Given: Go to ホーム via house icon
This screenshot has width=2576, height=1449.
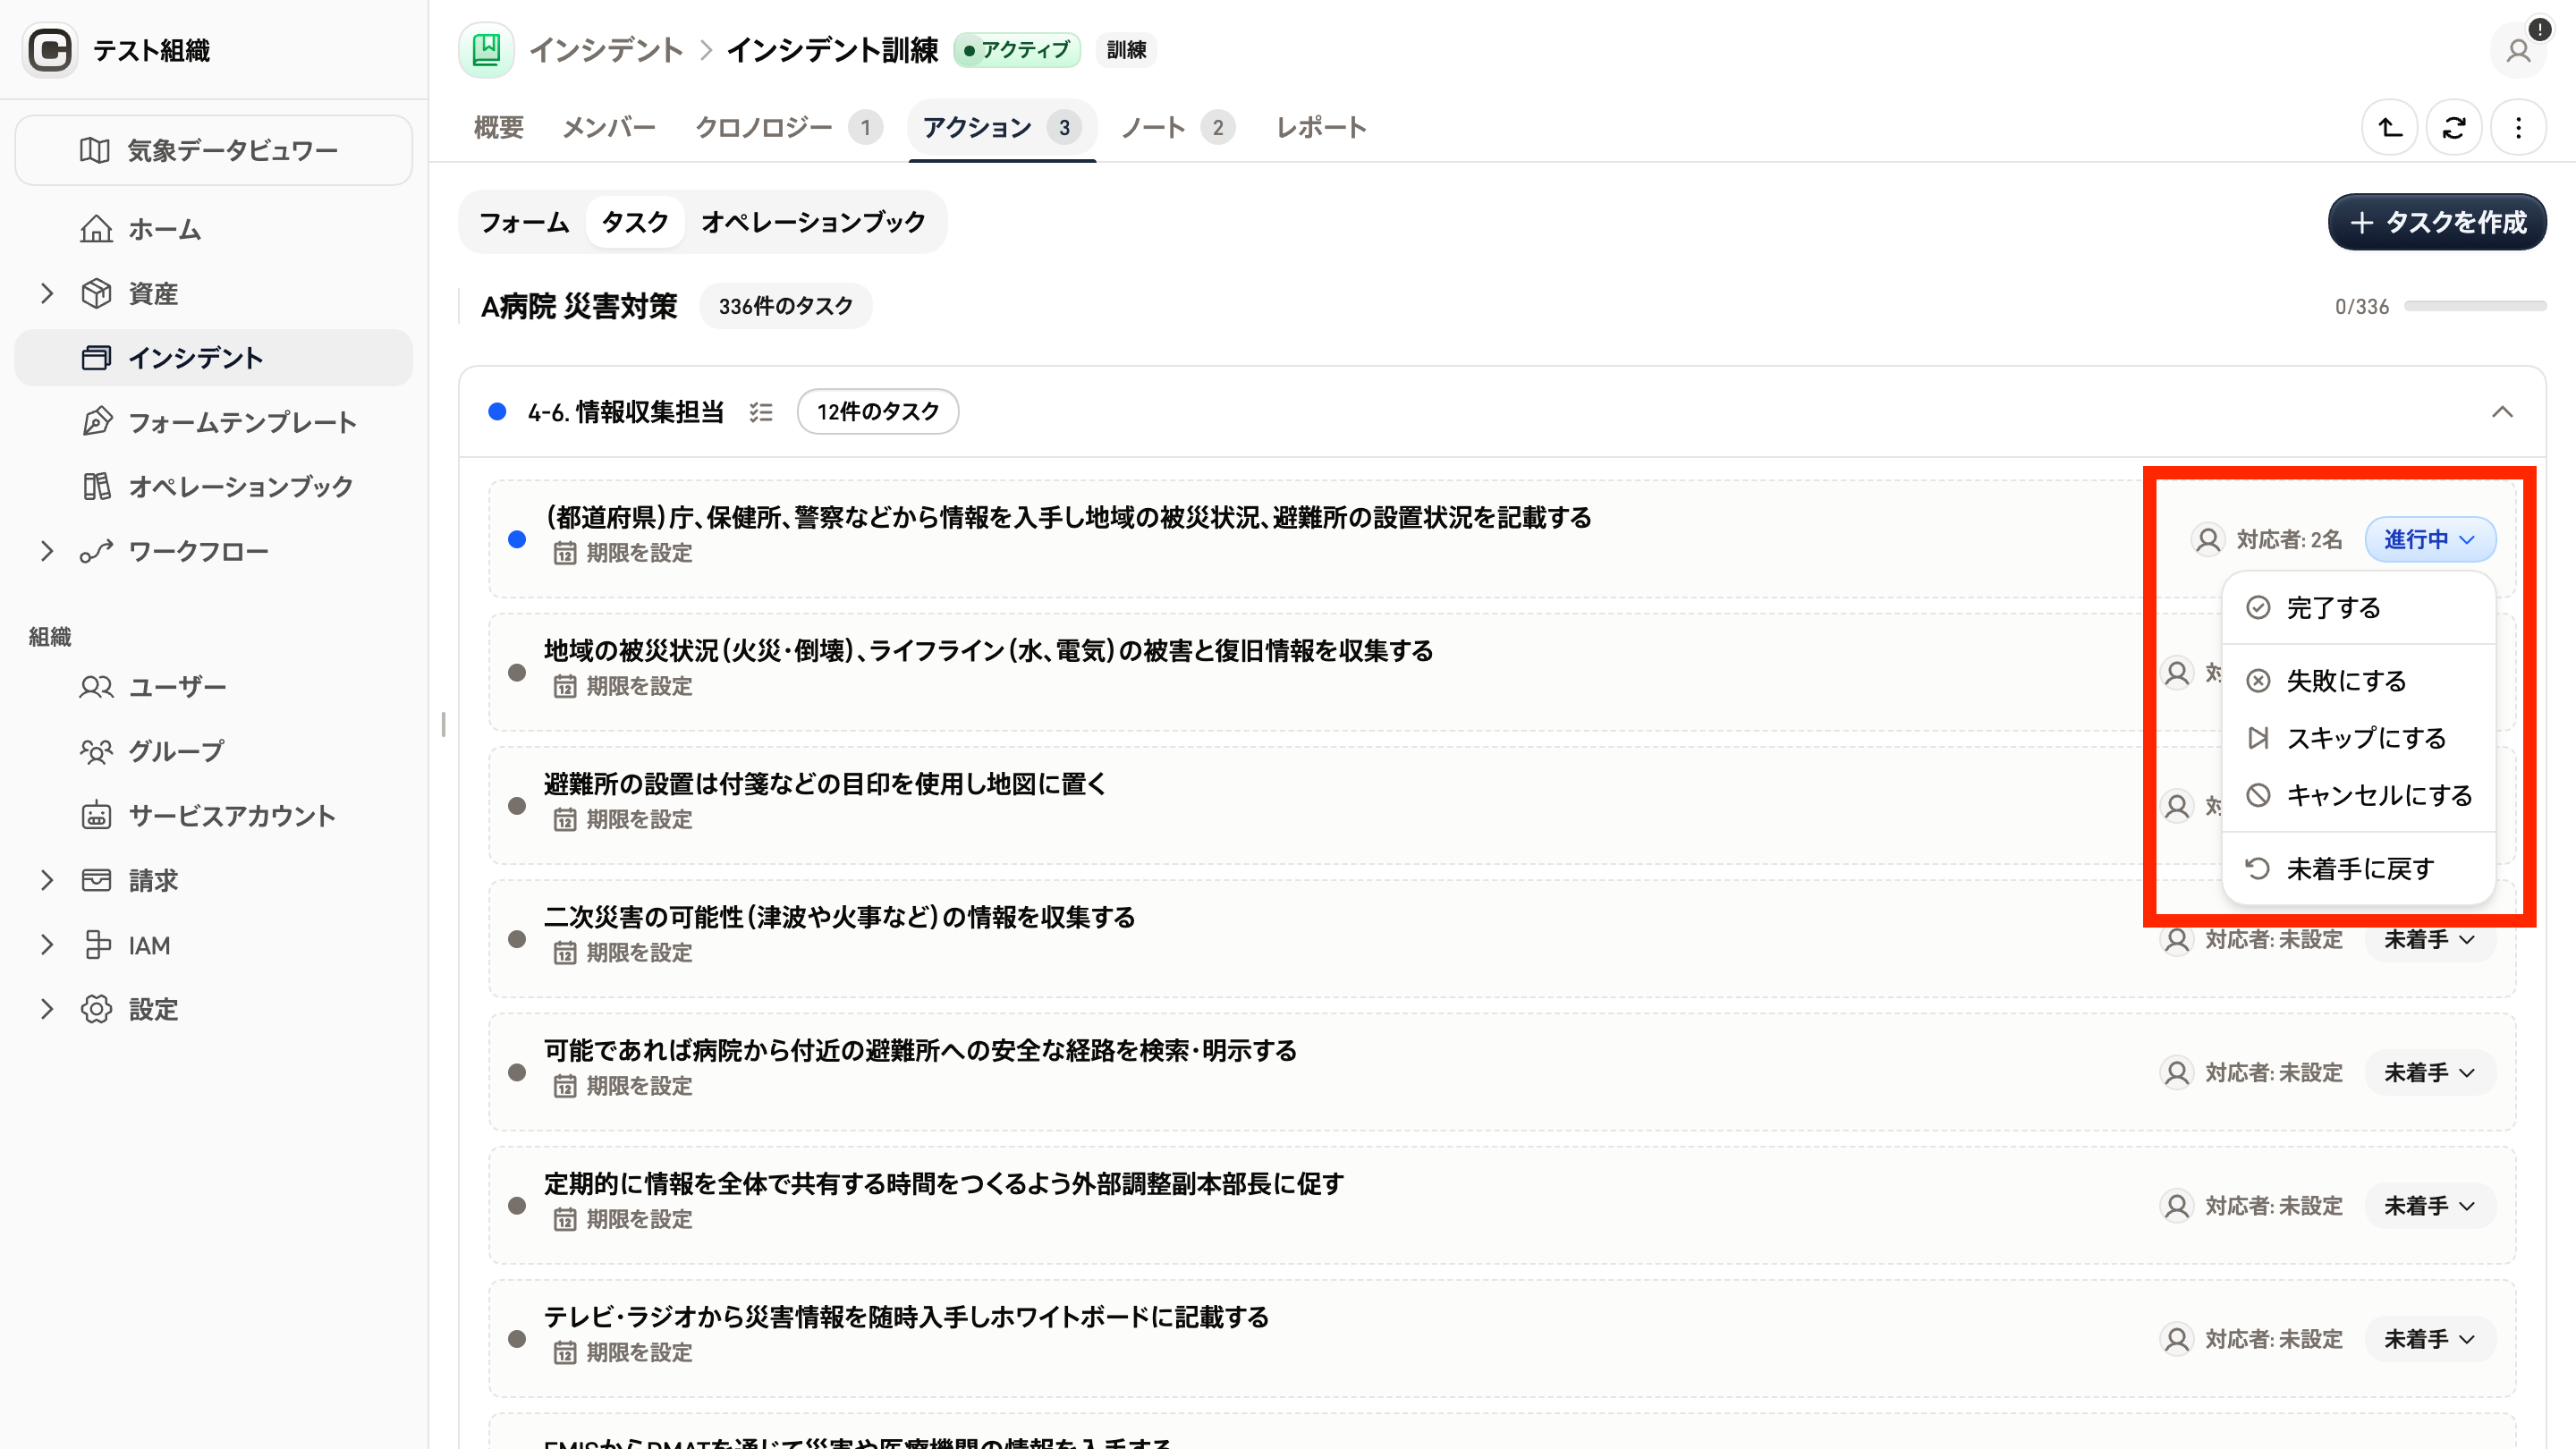Looking at the screenshot, I should (96, 229).
